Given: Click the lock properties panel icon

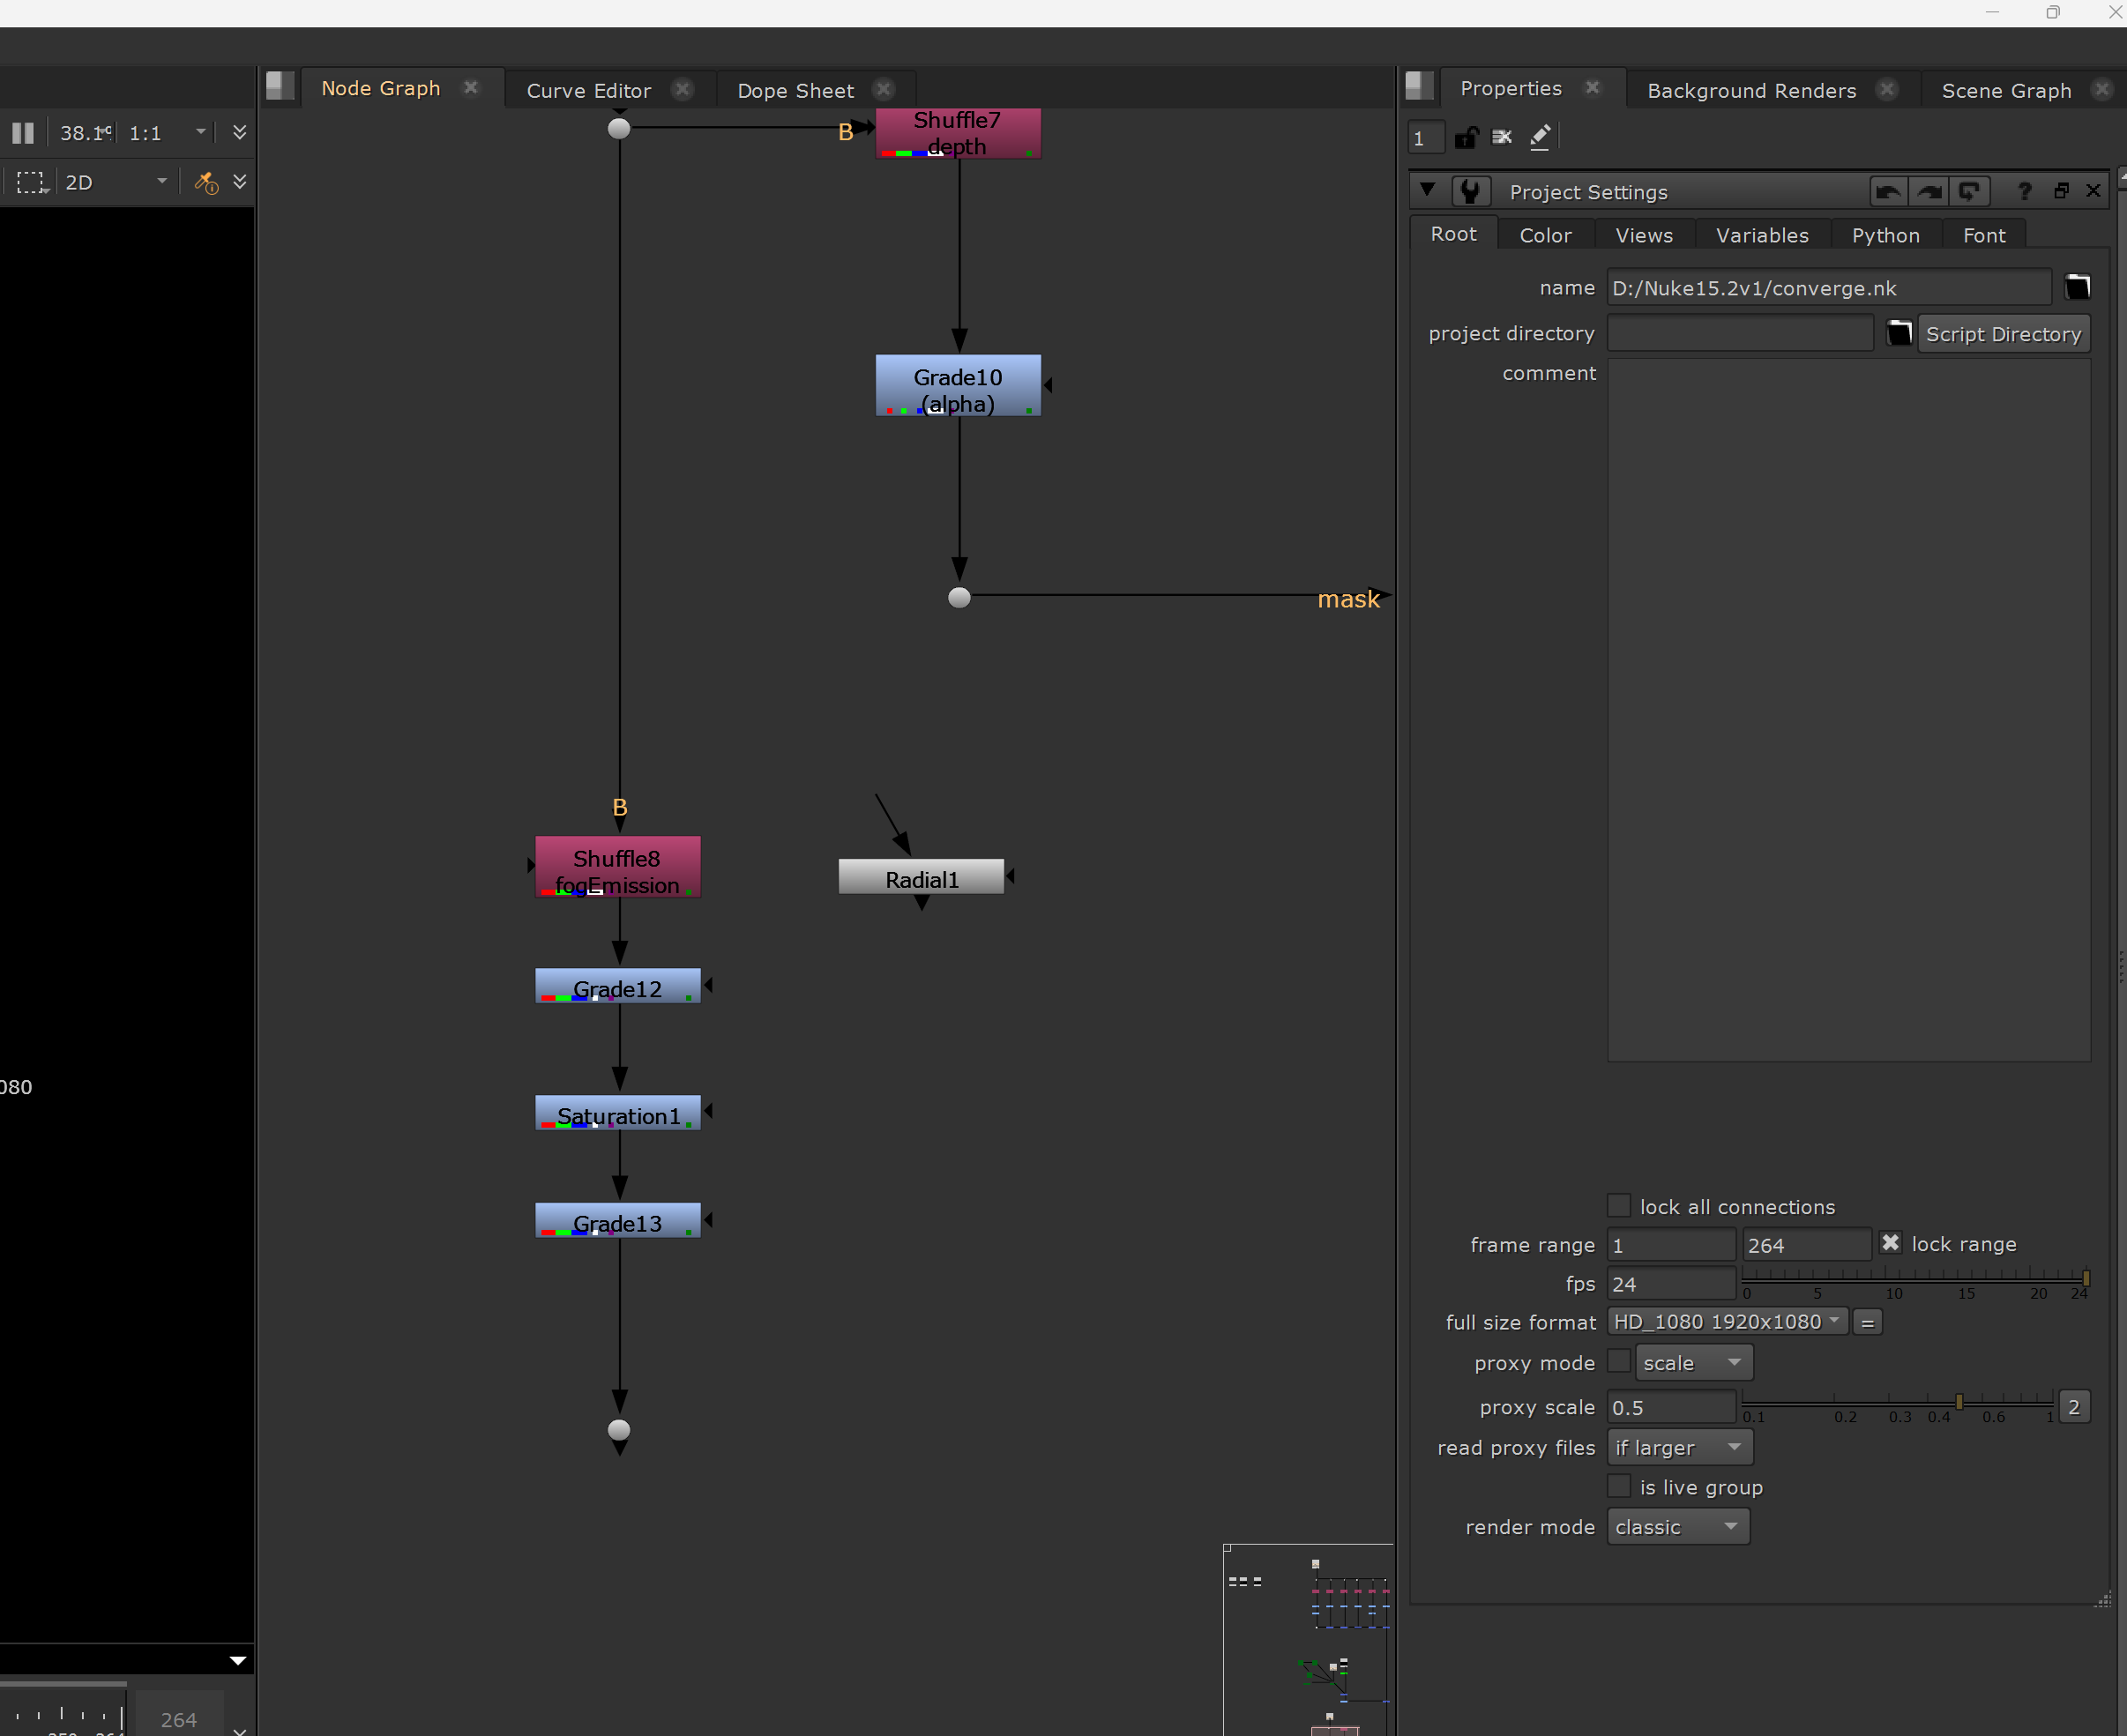Looking at the screenshot, I should (x=1466, y=137).
